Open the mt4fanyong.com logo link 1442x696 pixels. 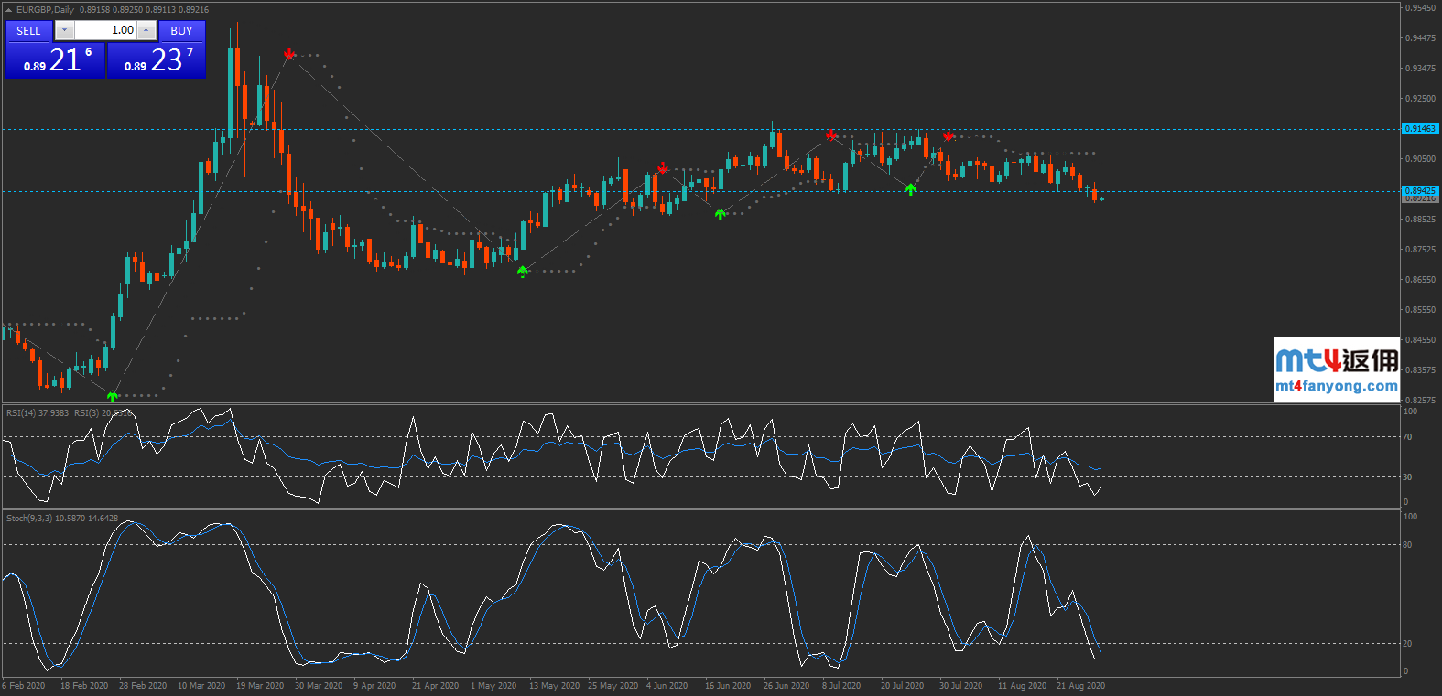1336,370
